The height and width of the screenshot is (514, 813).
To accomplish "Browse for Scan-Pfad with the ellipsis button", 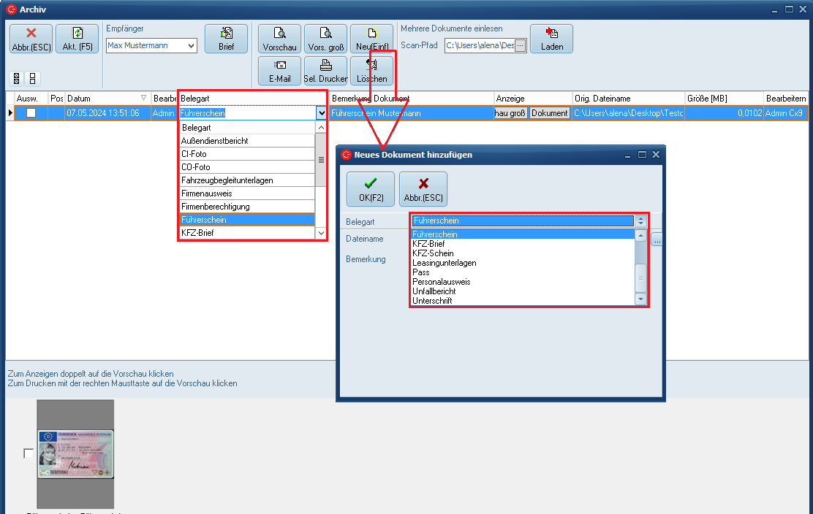I will [x=520, y=45].
